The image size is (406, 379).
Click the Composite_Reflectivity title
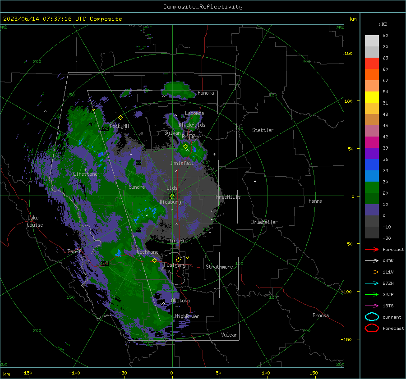click(x=203, y=7)
